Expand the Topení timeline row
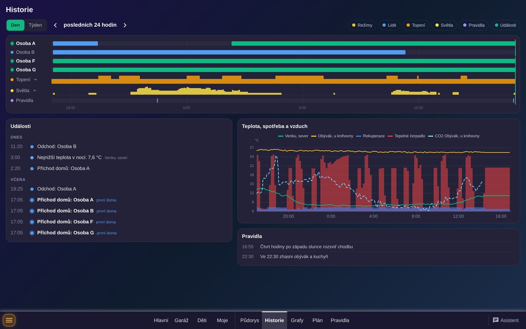This screenshot has width=526, height=329. (36, 80)
